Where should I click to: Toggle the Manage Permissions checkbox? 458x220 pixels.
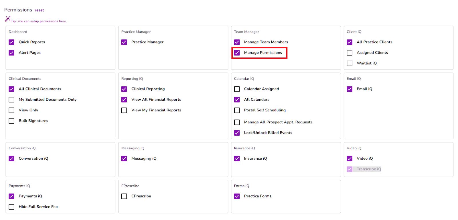click(x=237, y=53)
